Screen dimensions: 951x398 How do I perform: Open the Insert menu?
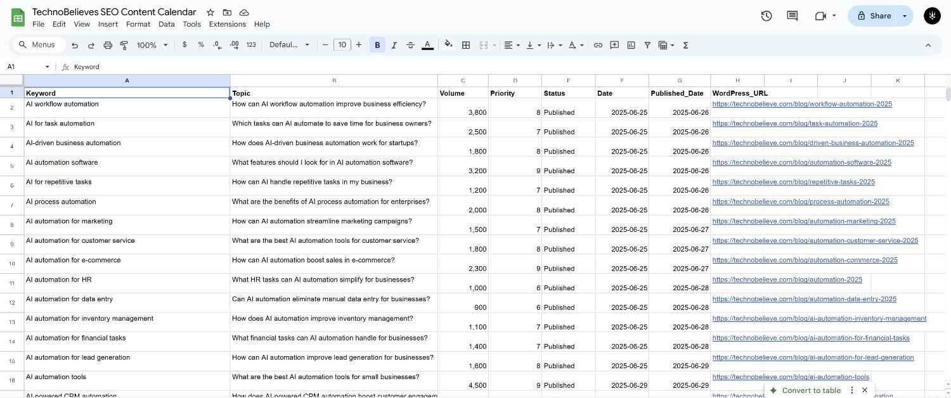tap(108, 24)
